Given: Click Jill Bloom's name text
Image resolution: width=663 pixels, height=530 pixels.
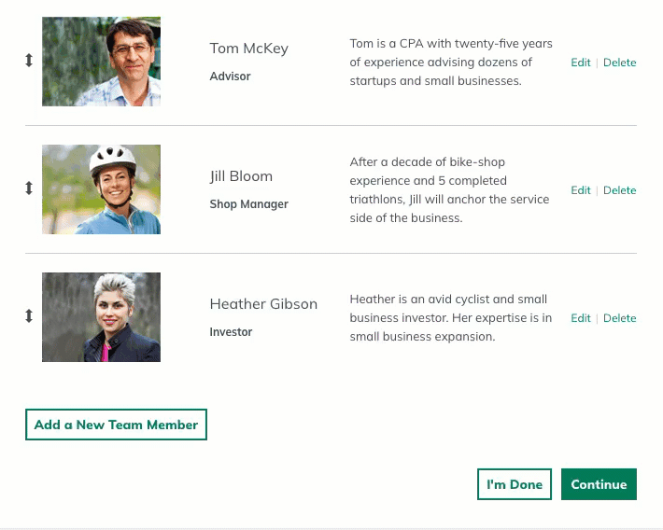Looking at the screenshot, I should pos(241,176).
